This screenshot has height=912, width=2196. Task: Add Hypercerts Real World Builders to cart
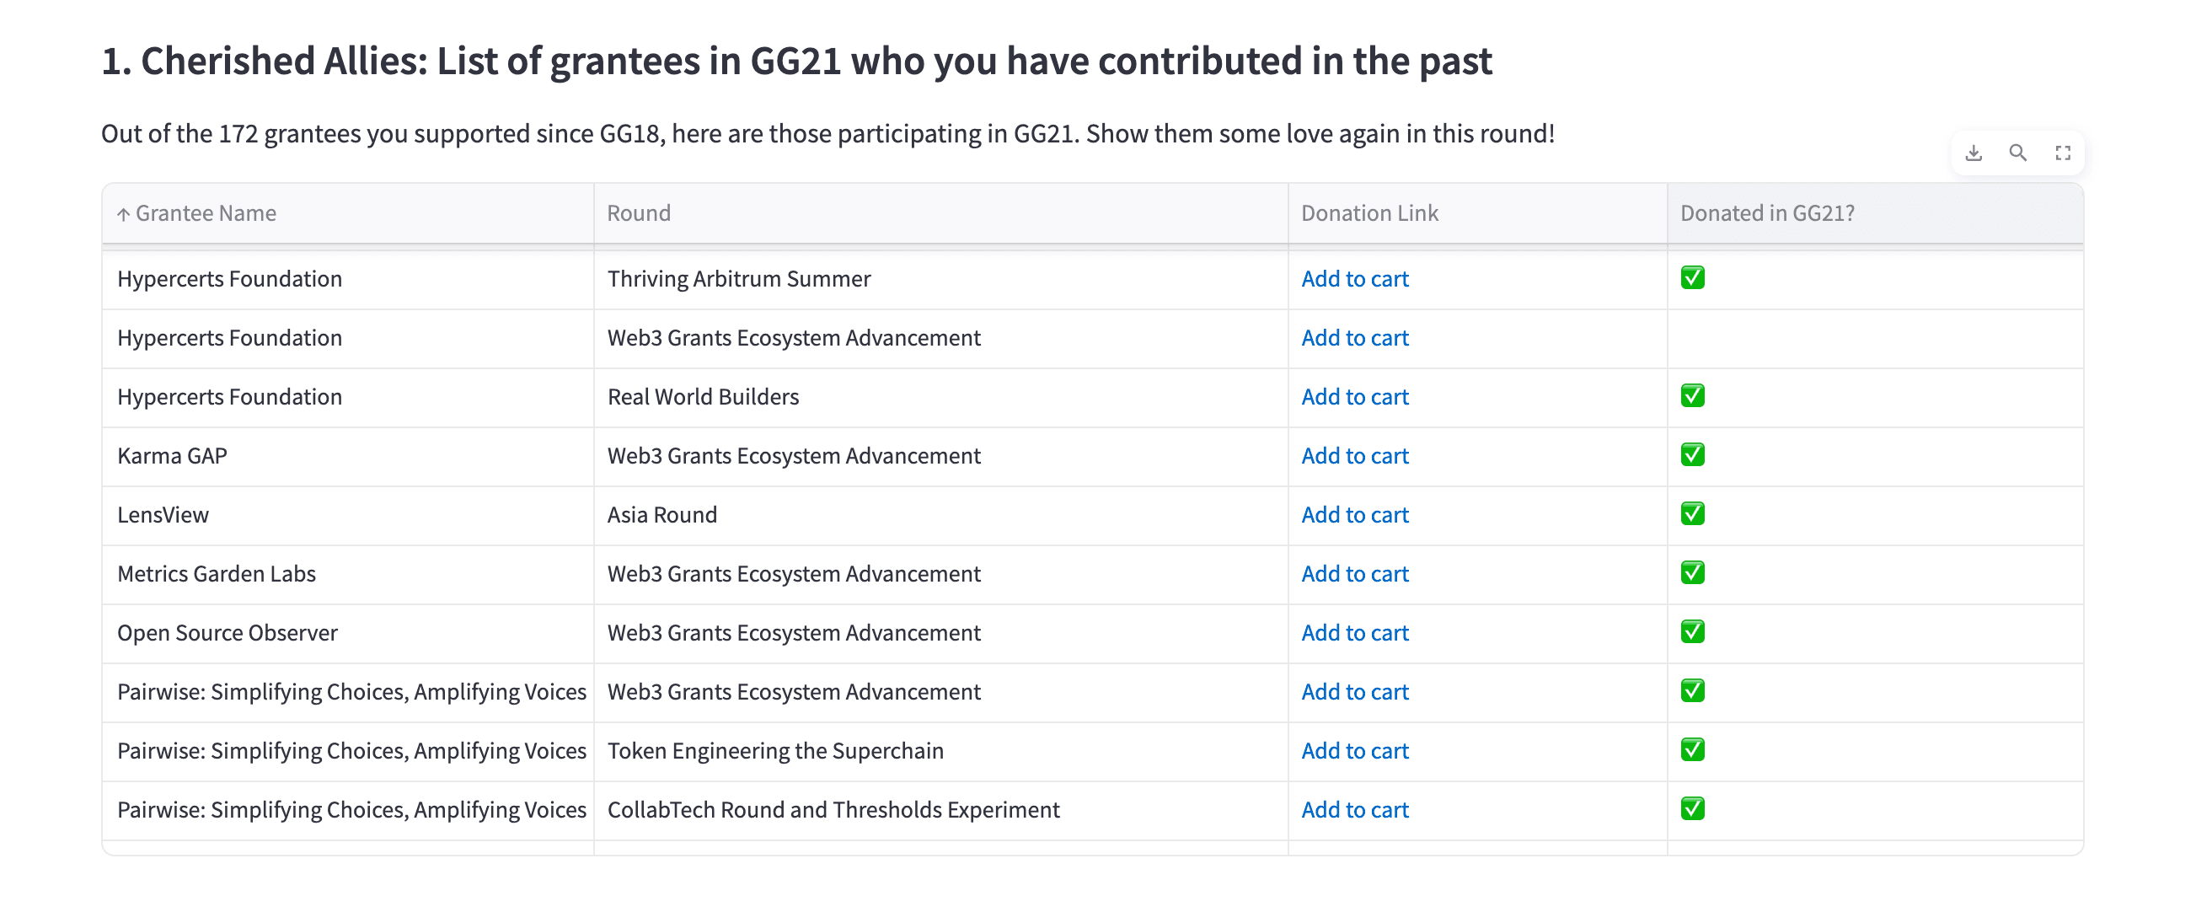(x=1355, y=397)
